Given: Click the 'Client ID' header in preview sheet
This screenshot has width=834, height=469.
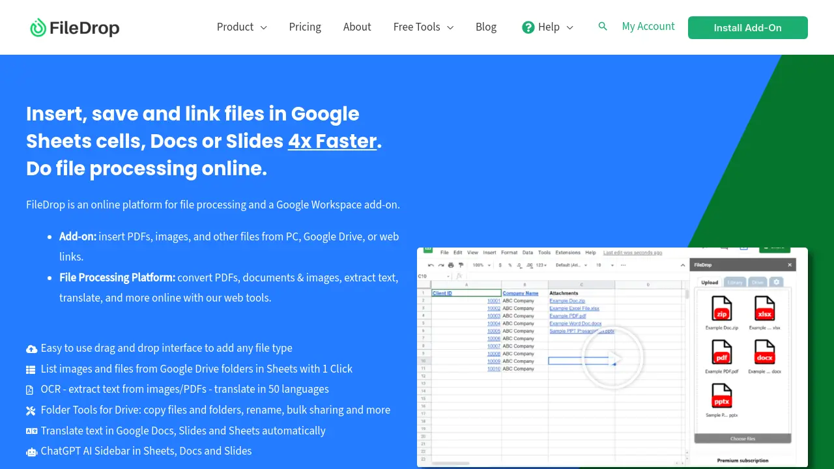Looking at the screenshot, I should coord(442,293).
